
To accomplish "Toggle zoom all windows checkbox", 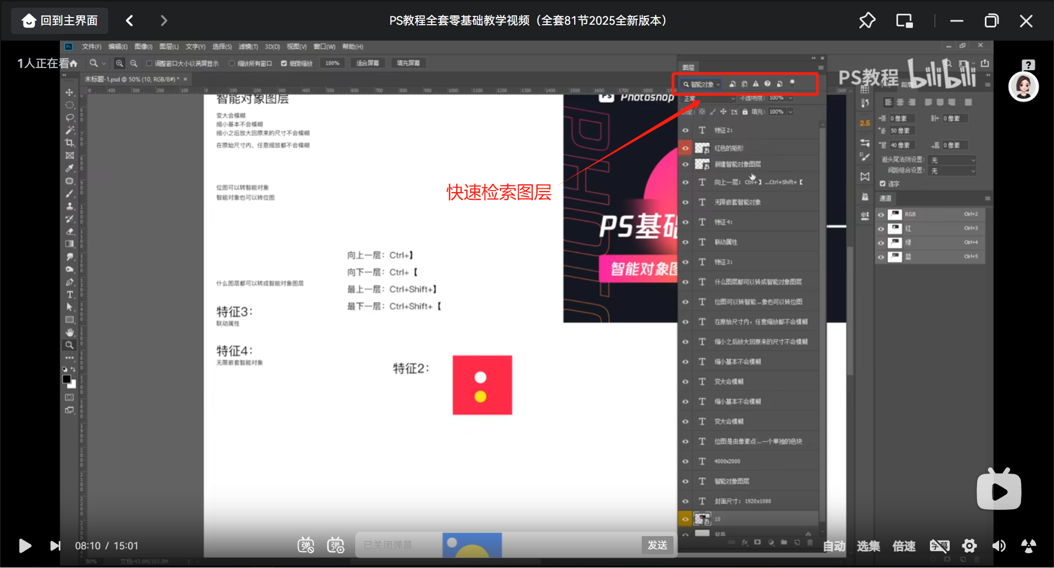I will coord(232,64).
